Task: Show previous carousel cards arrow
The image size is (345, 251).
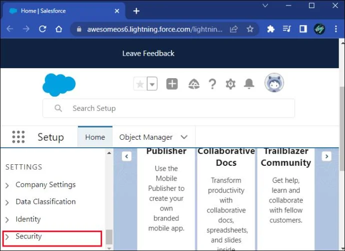Action: (126, 156)
